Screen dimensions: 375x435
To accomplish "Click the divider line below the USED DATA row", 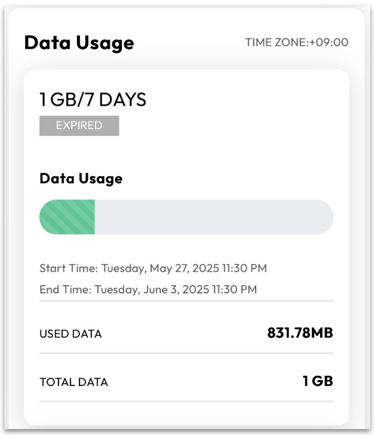I will [x=186, y=353].
